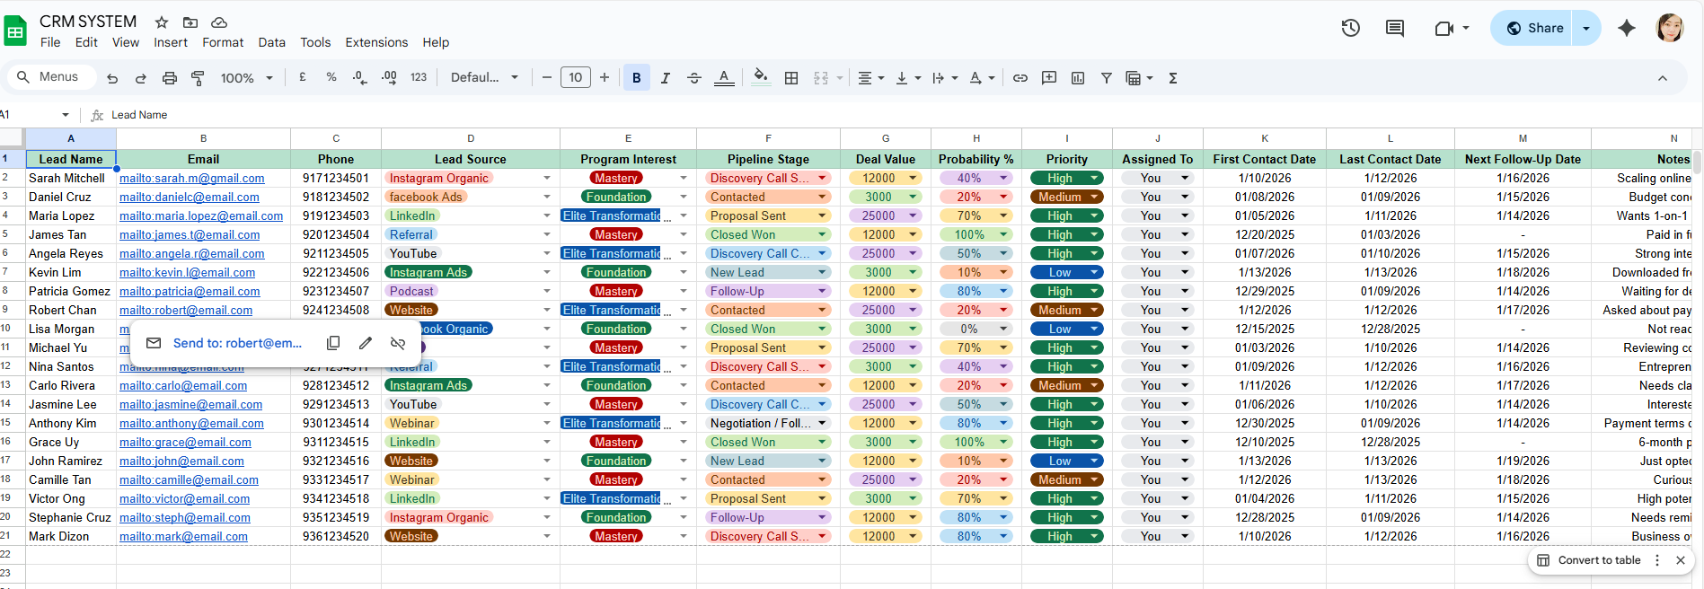Apply percent format in the toolbar
Viewport: 1704px width, 589px height.
(x=331, y=77)
